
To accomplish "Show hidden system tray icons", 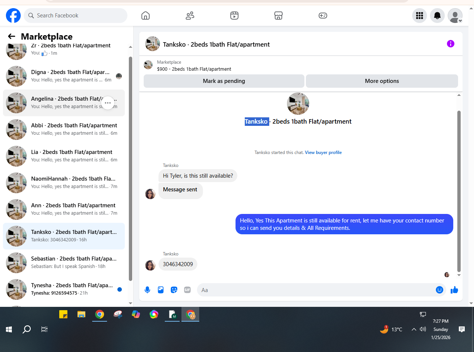I will pyautogui.click(x=414, y=329).
